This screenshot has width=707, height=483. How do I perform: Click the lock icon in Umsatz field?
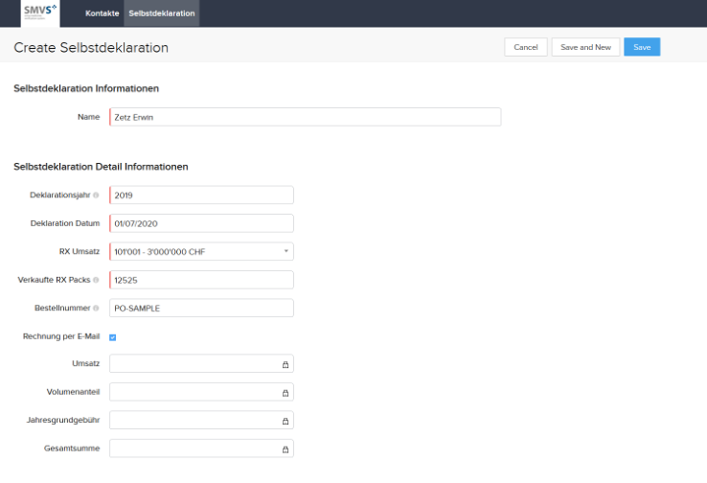285,364
